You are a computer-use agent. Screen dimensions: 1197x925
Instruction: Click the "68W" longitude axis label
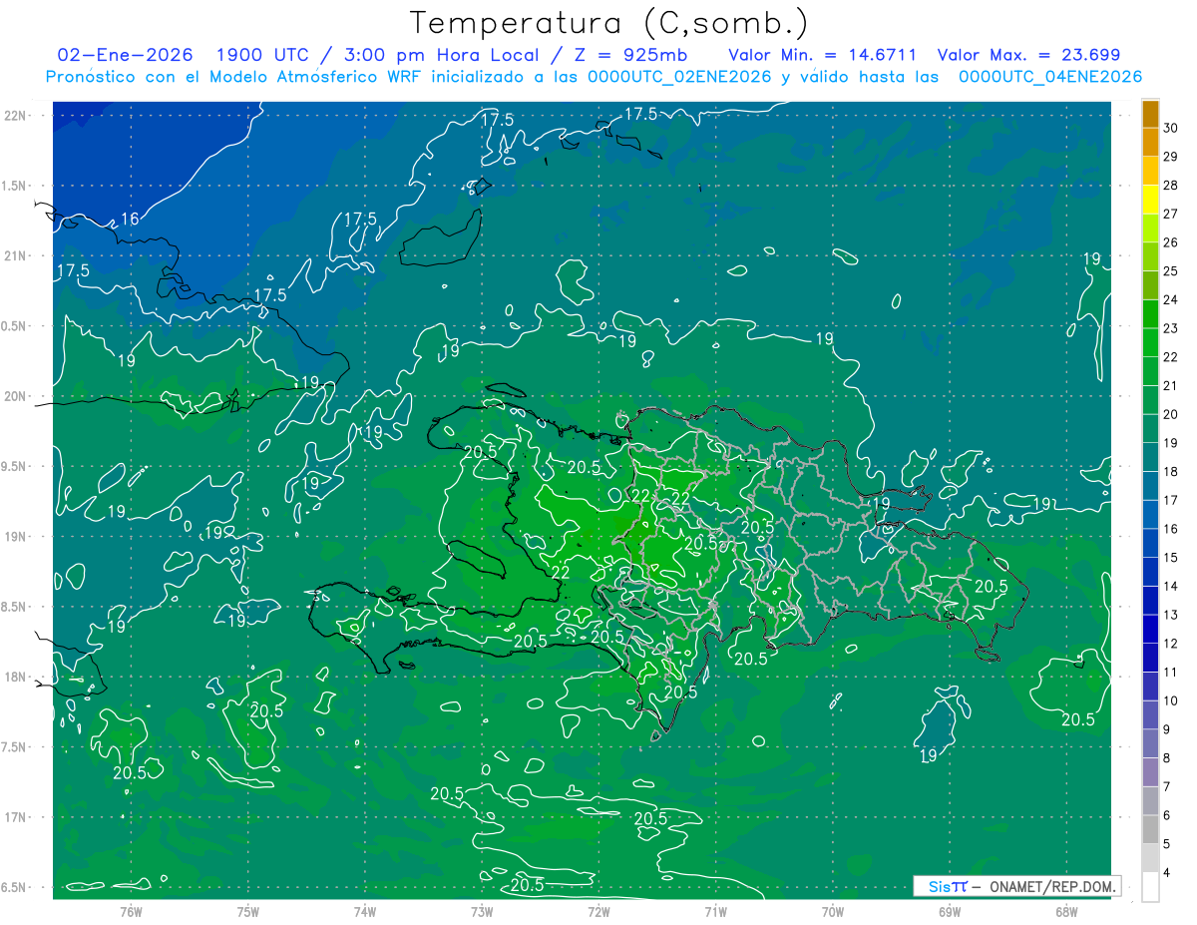click(x=1066, y=912)
